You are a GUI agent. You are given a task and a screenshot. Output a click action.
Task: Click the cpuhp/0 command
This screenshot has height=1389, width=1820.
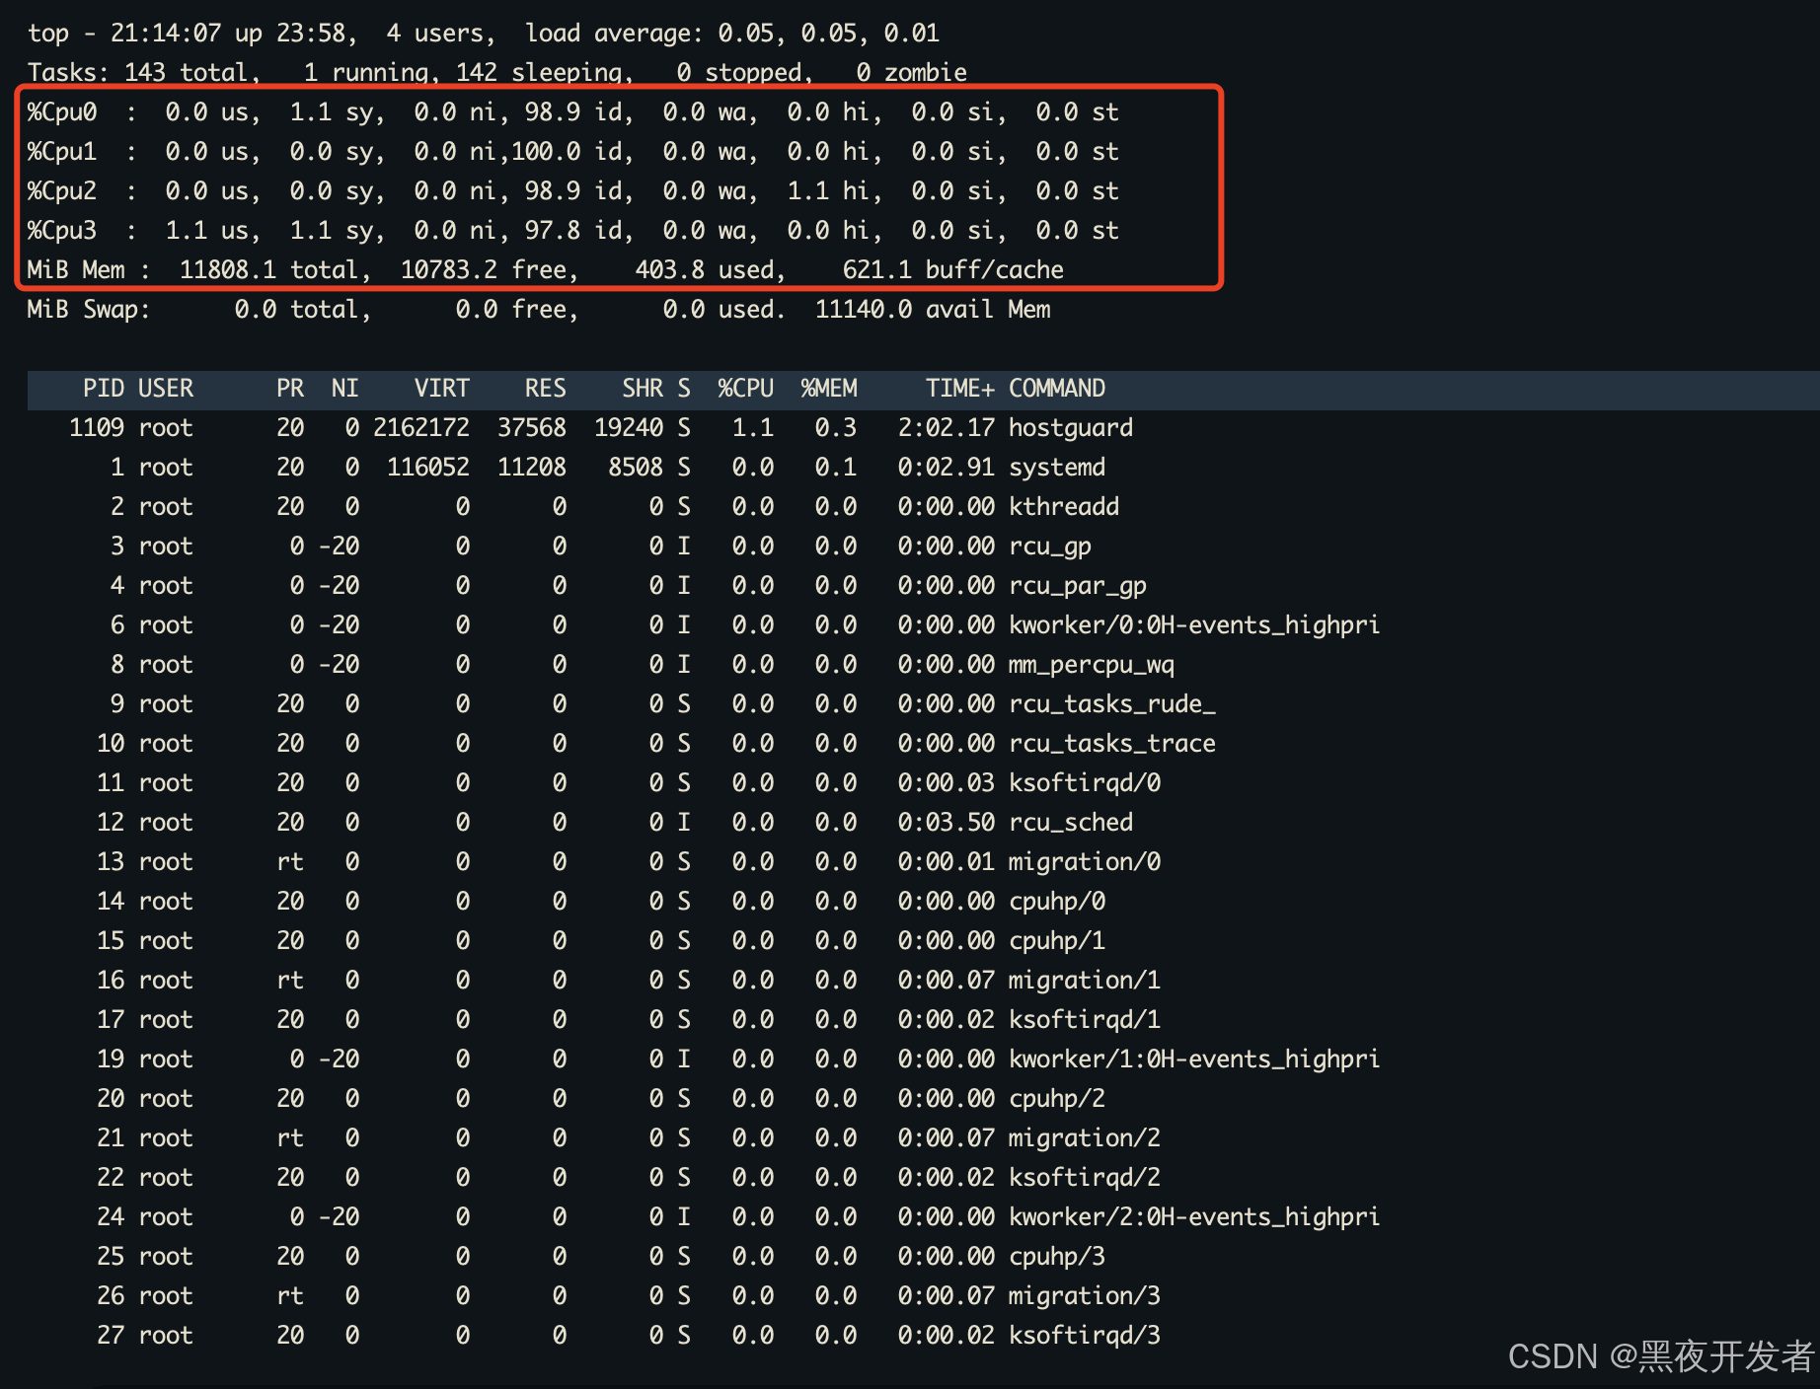coord(1057,902)
